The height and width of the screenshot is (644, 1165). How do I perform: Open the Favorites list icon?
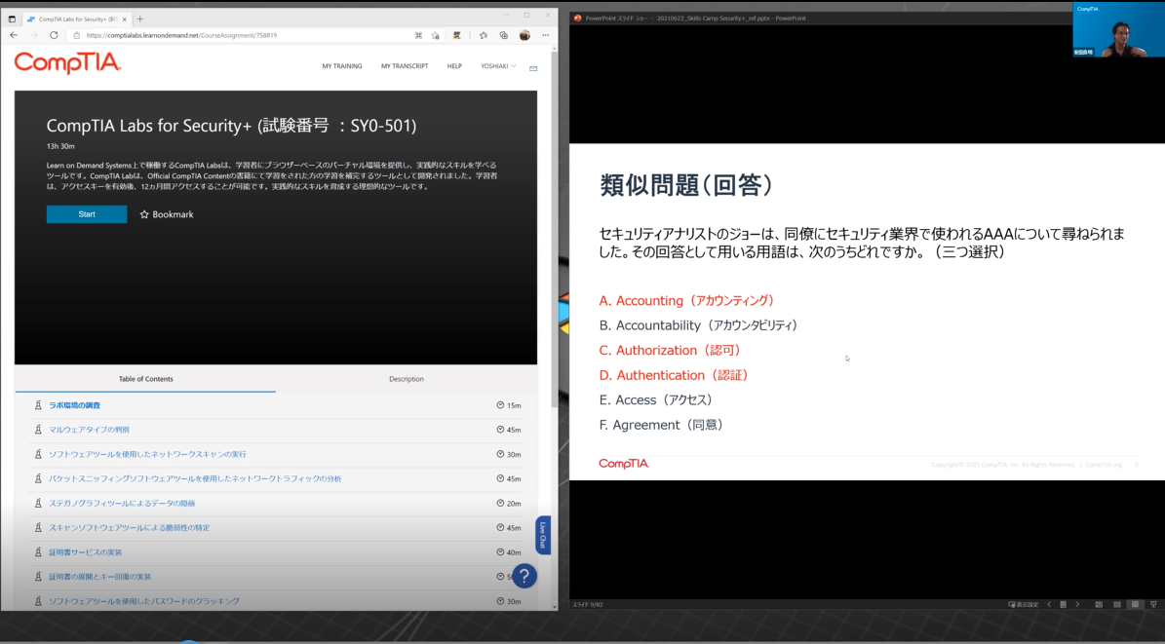click(x=483, y=35)
